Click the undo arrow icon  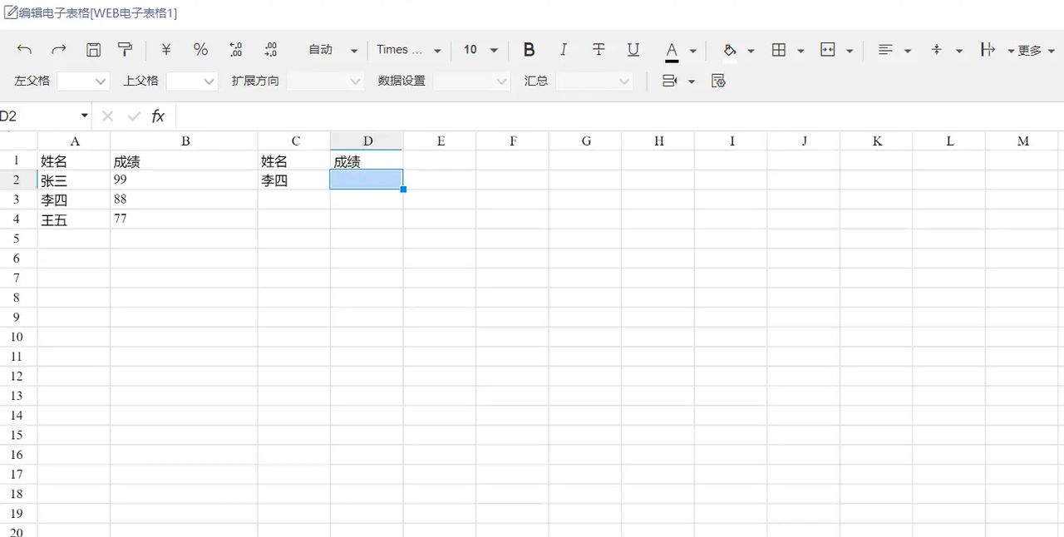point(24,50)
